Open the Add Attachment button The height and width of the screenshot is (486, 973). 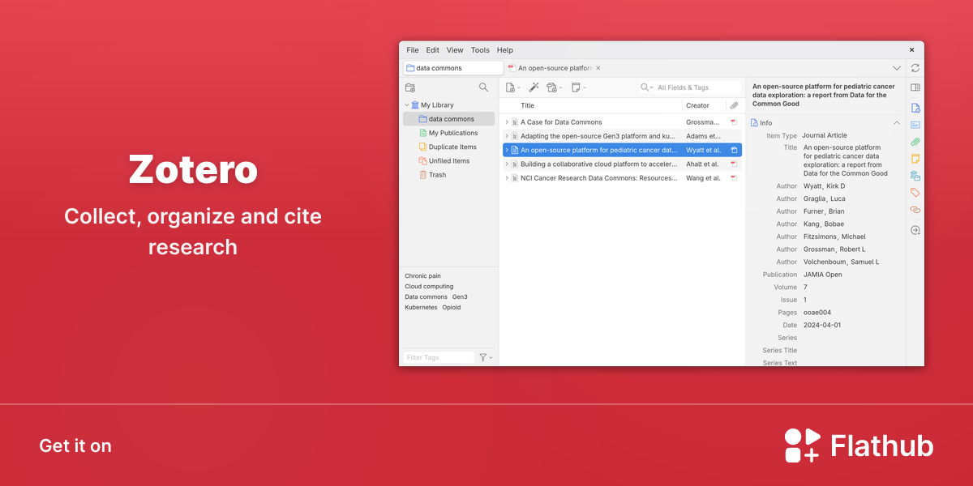[555, 87]
